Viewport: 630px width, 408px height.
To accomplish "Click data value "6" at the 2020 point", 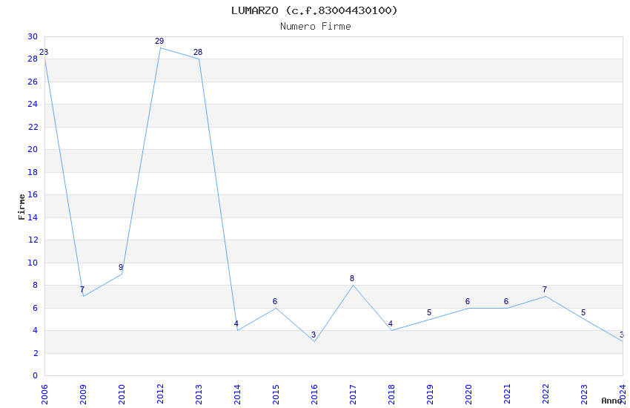I will tap(468, 301).
